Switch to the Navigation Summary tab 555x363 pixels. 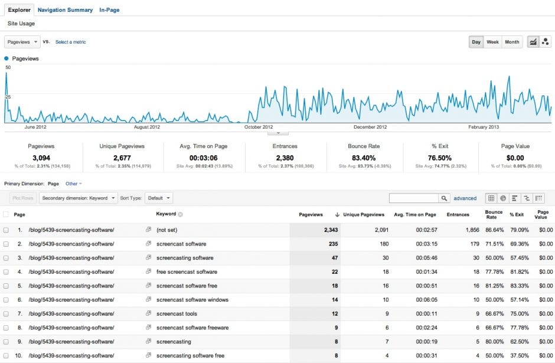point(65,10)
